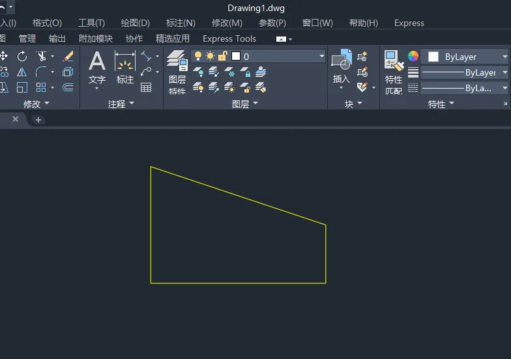Select the Rectangular Array tool

(x=41, y=87)
